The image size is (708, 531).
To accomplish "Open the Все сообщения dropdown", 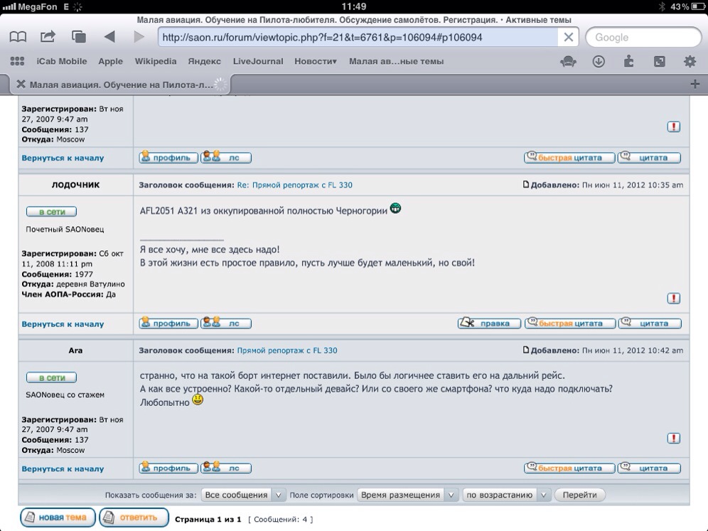I will tap(243, 495).
